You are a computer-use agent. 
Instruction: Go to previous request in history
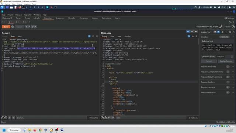(26, 27)
